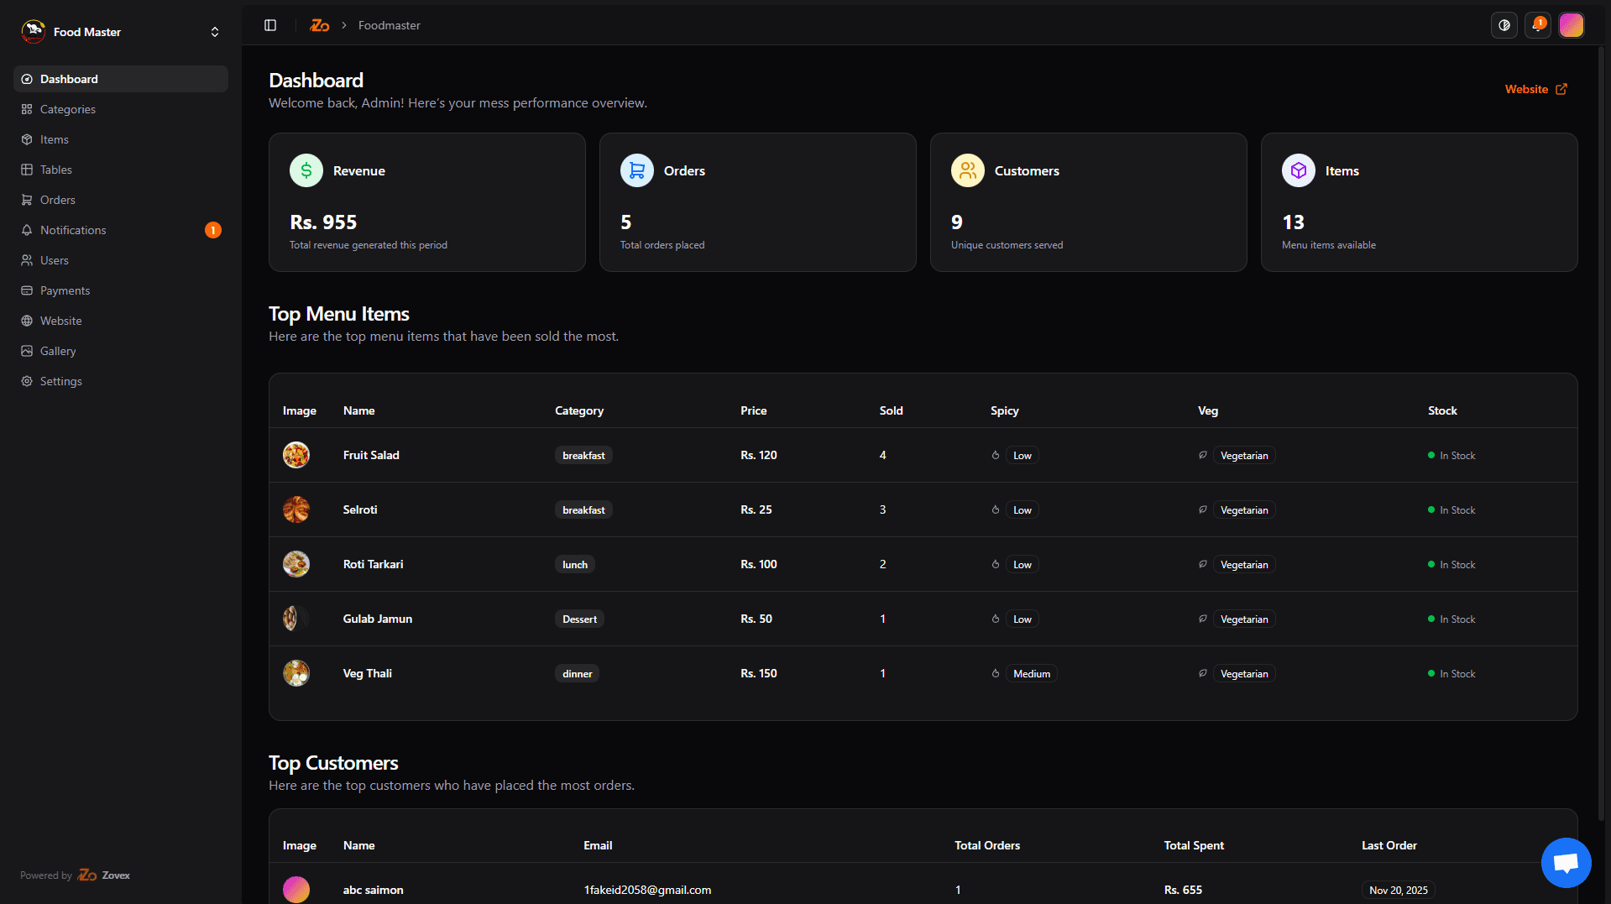Go to the Orders sidebar page
The image size is (1611, 904).
click(58, 200)
